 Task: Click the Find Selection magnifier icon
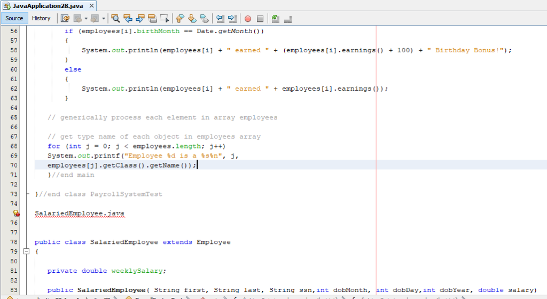coord(115,19)
